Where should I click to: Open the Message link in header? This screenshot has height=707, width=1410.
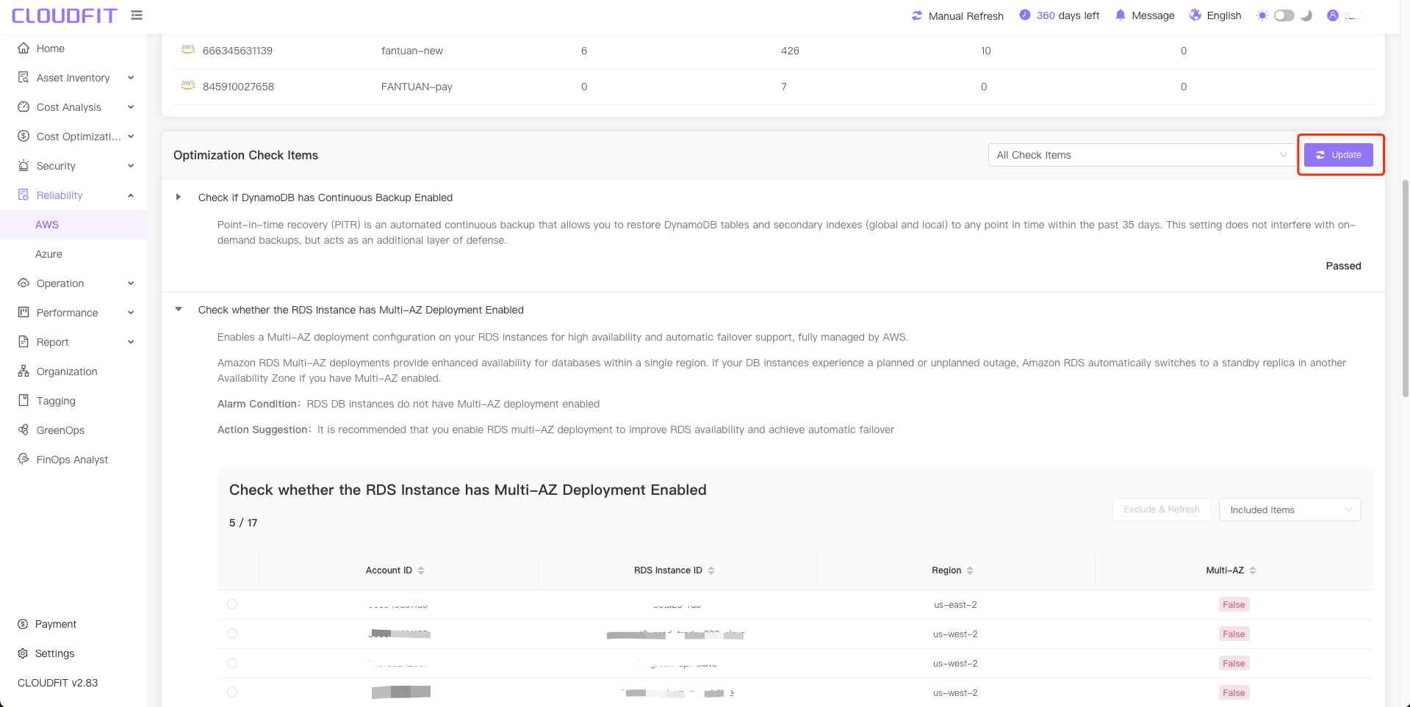1153,15
